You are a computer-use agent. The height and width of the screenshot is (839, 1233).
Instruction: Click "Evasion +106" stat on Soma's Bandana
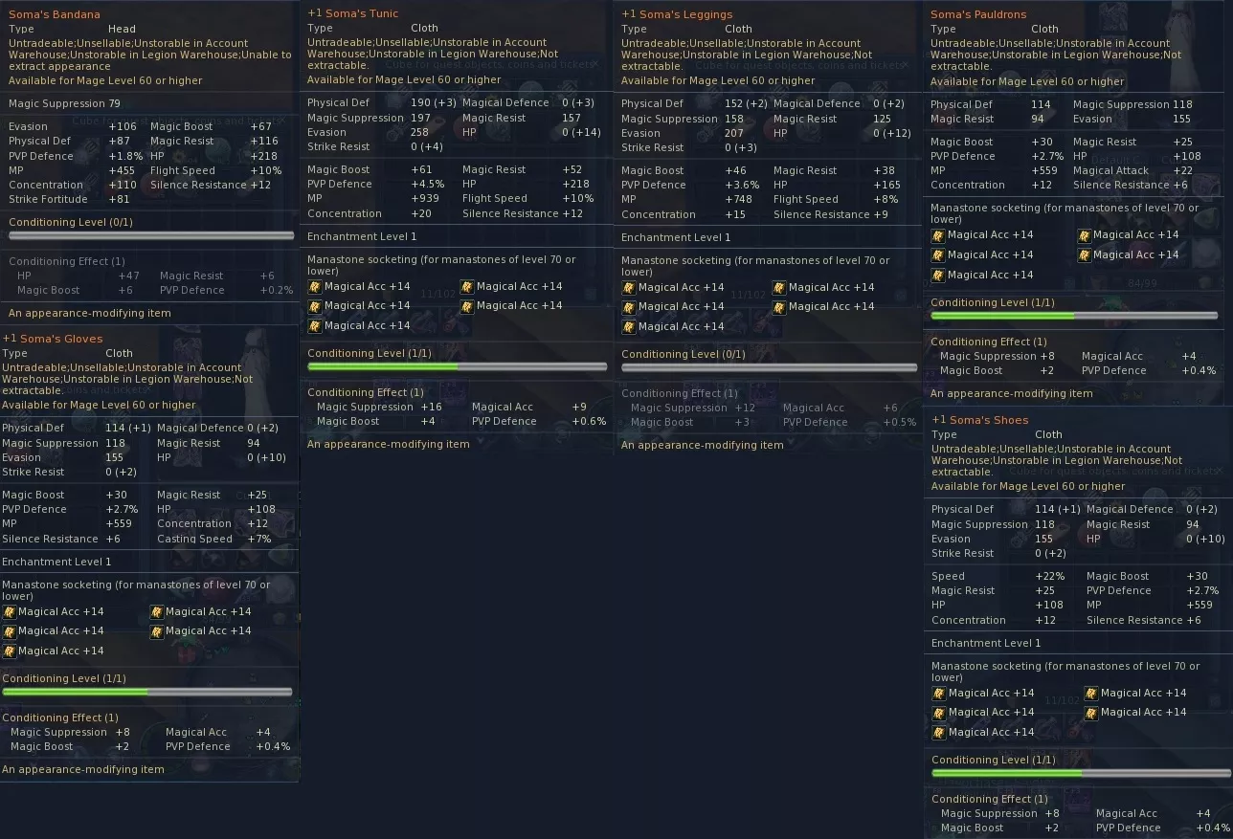click(73, 126)
